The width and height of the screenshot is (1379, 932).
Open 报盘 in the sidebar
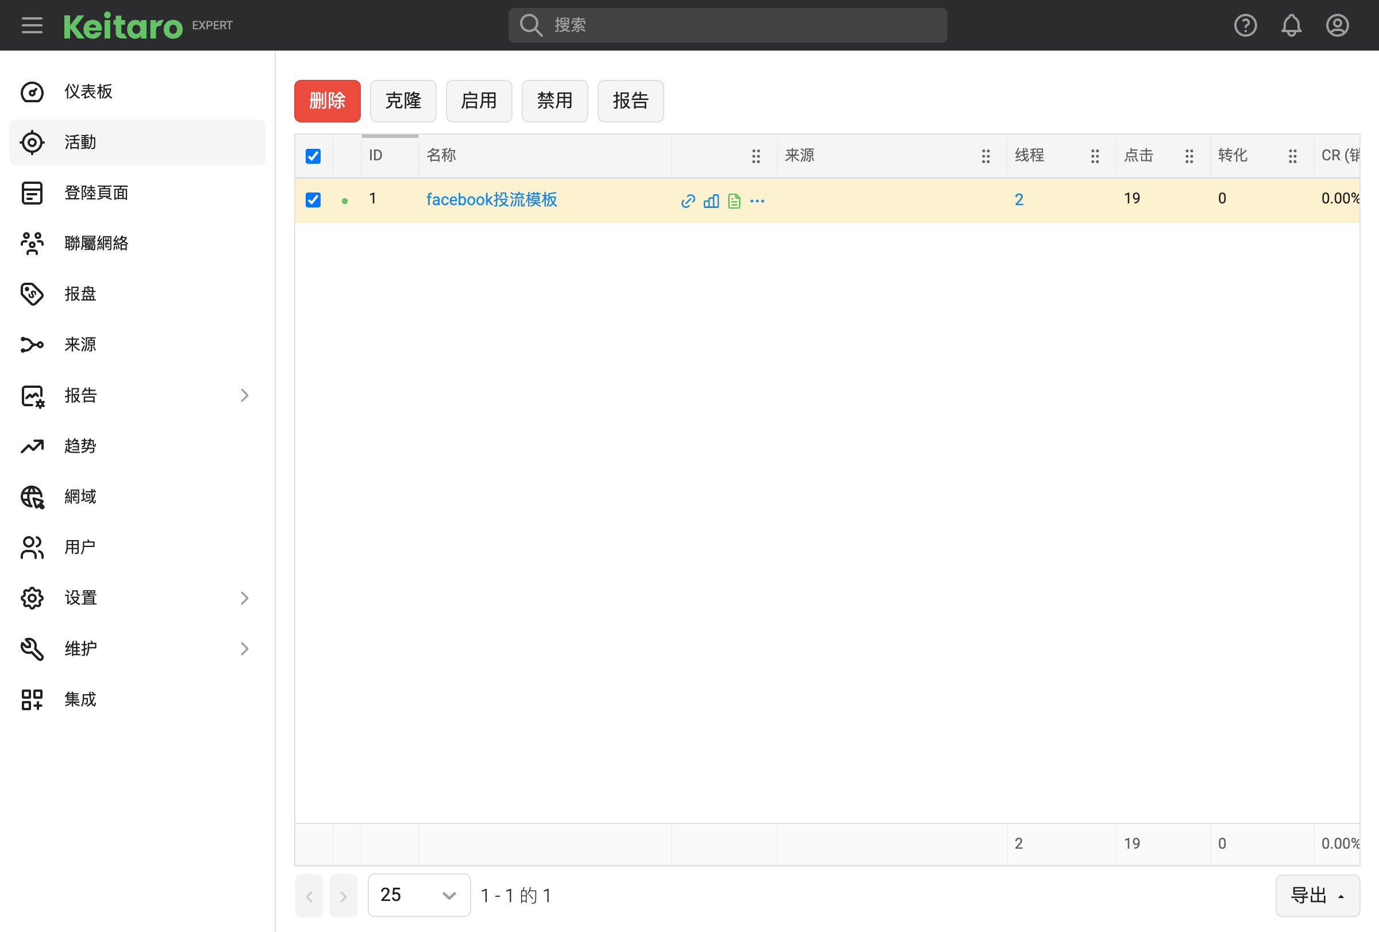tap(137, 294)
